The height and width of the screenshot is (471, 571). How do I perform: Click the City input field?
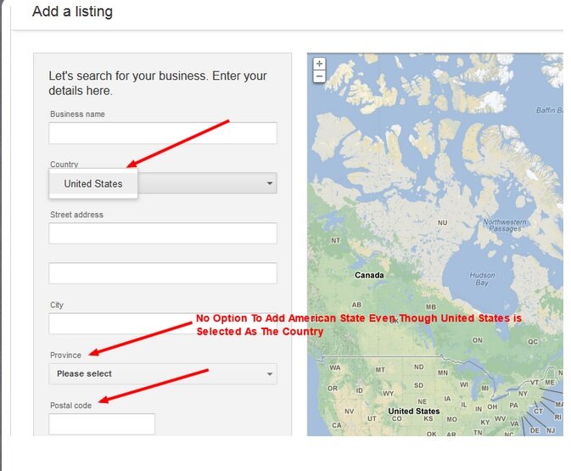(x=163, y=323)
